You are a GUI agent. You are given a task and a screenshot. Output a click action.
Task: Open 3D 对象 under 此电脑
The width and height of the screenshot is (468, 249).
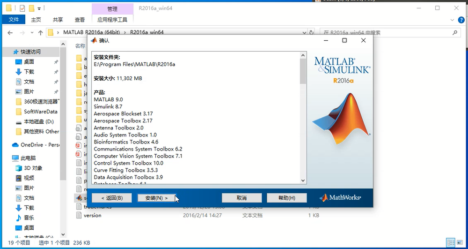coord(33,168)
